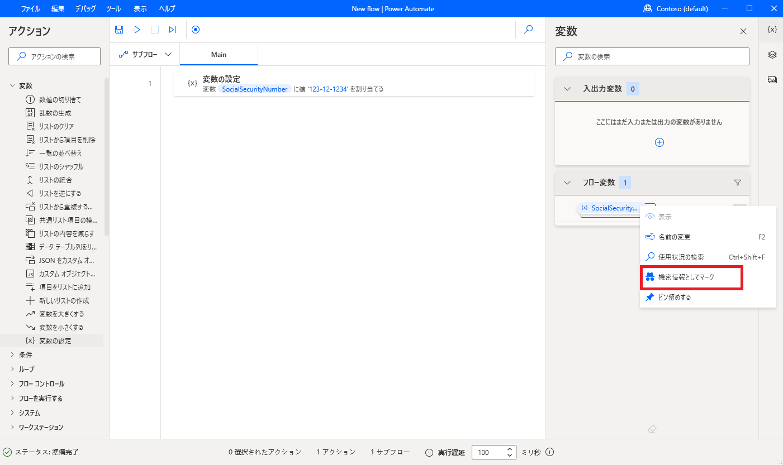Choose 機密情報としてマーク in context menu
The width and height of the screenshot is (783, 465).
tap(708, 277)
